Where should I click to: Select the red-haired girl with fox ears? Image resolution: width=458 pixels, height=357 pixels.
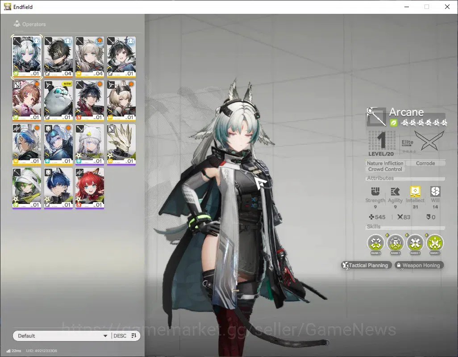(x=90, y=188)
